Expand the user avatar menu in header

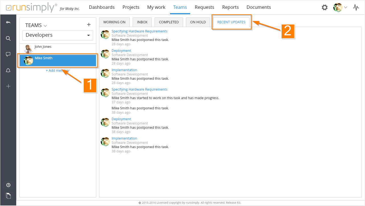[341, 7]
